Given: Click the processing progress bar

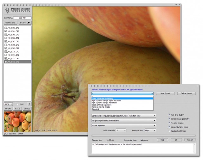Looking at the screenshot, I should click(x=143, y=136).
